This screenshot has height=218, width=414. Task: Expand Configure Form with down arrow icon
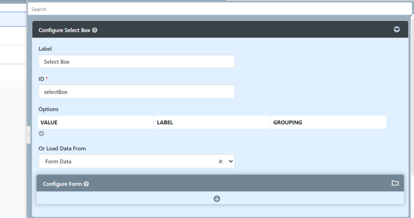[x=217, y=199]
